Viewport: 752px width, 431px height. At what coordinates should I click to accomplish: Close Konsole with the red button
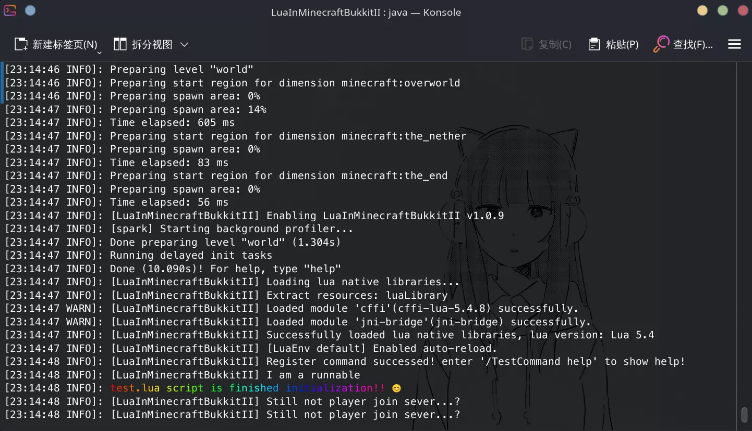pyautogui.click(x=742, y=10)
